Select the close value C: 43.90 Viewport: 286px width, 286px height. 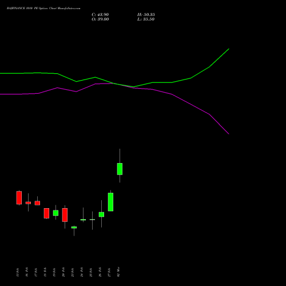[x=100, y=15]
